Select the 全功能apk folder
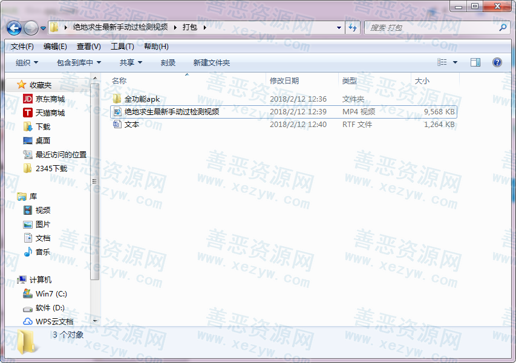Screen dimensions: 516x363 (x=142, y=99)
